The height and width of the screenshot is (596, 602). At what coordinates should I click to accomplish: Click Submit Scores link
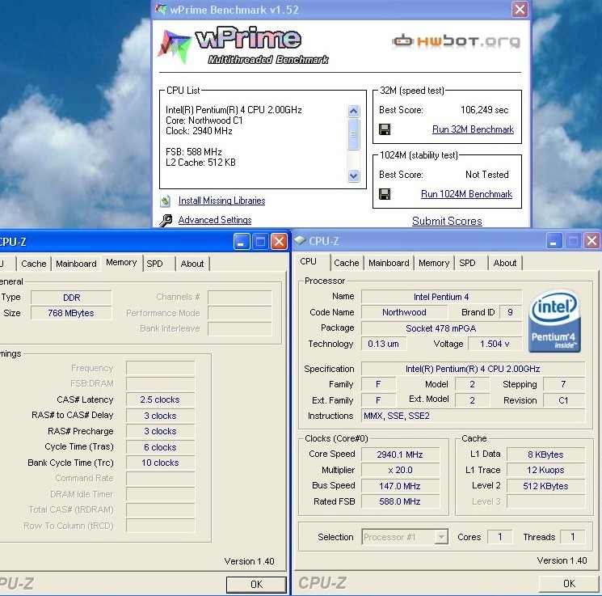447,221
